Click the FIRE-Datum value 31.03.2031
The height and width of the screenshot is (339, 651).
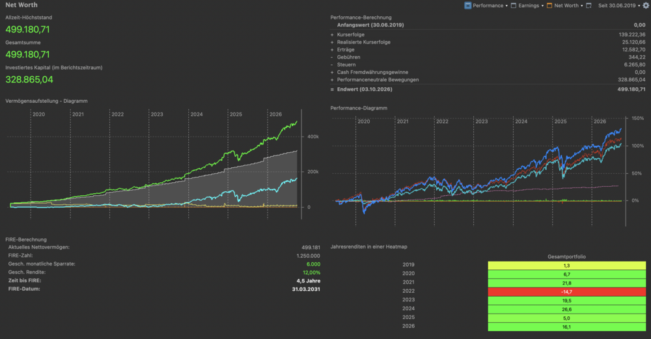click(306, 289)
